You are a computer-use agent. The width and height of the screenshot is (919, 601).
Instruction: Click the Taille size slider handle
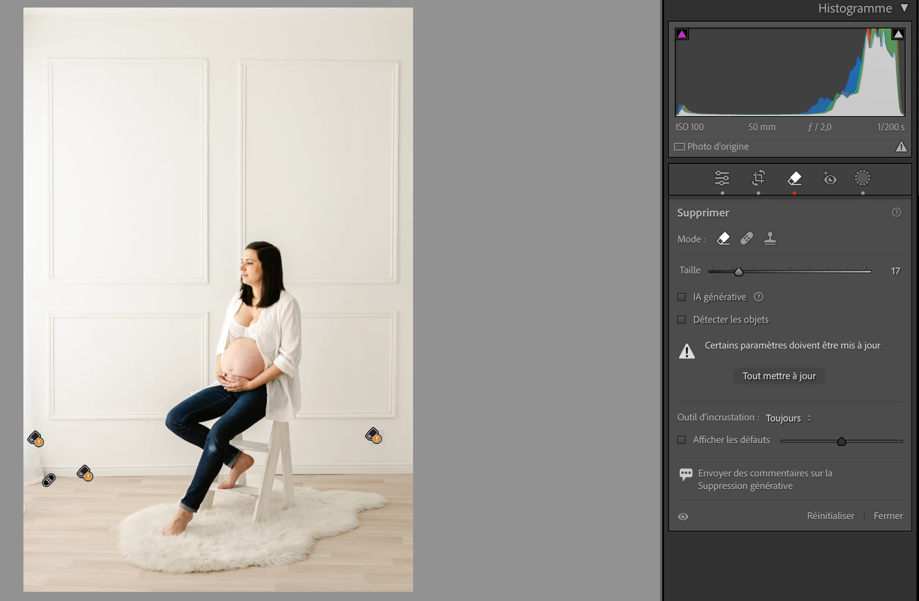click(x=739, y=272)
